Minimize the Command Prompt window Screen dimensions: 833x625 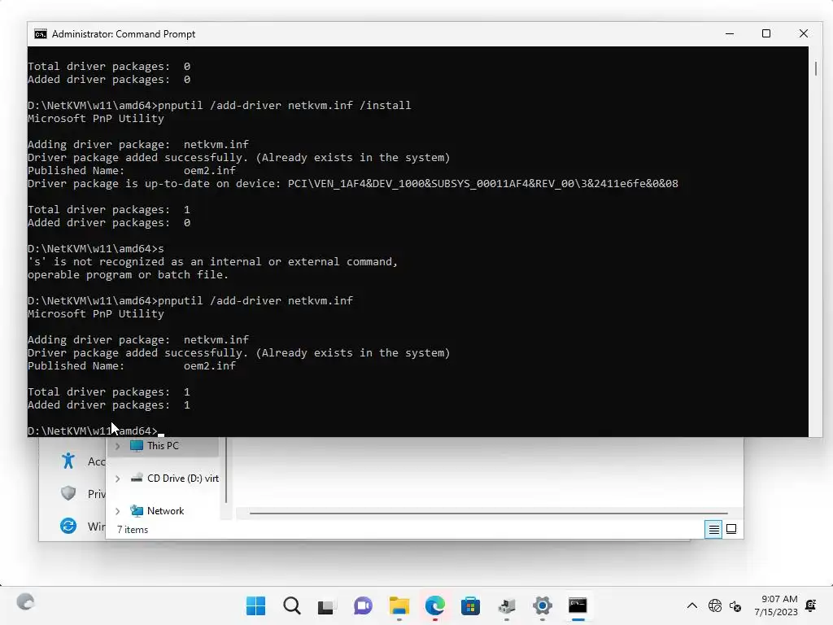(730, 33)
